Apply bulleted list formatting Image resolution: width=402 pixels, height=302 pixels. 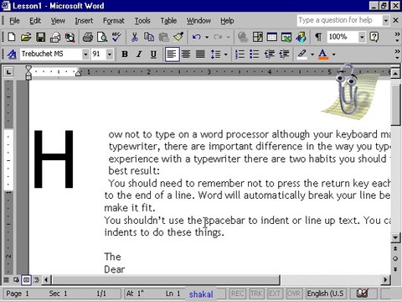(255, 54)
